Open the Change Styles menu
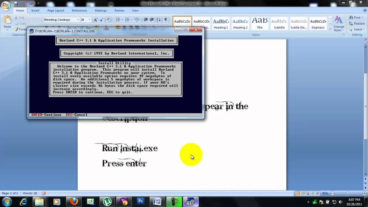Image resolution: width=368 pixels, height=207 pixels. coord(339,24)
